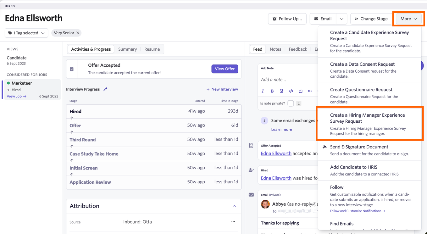
Task: Apply bold formatting to the note
Action: [x=272, y=91]
